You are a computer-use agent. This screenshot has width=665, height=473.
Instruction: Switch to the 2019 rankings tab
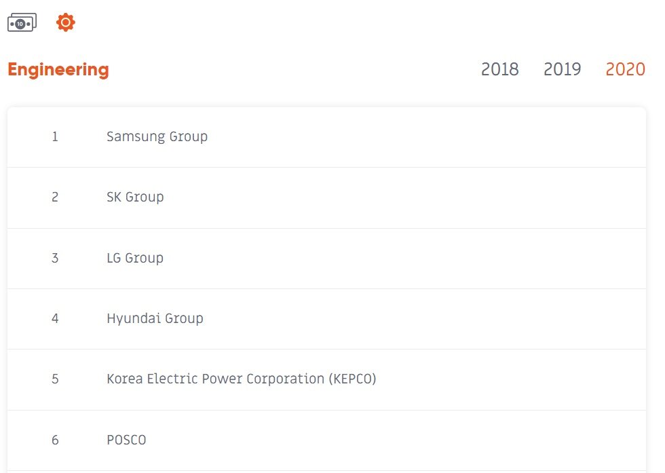coord(562,69)
